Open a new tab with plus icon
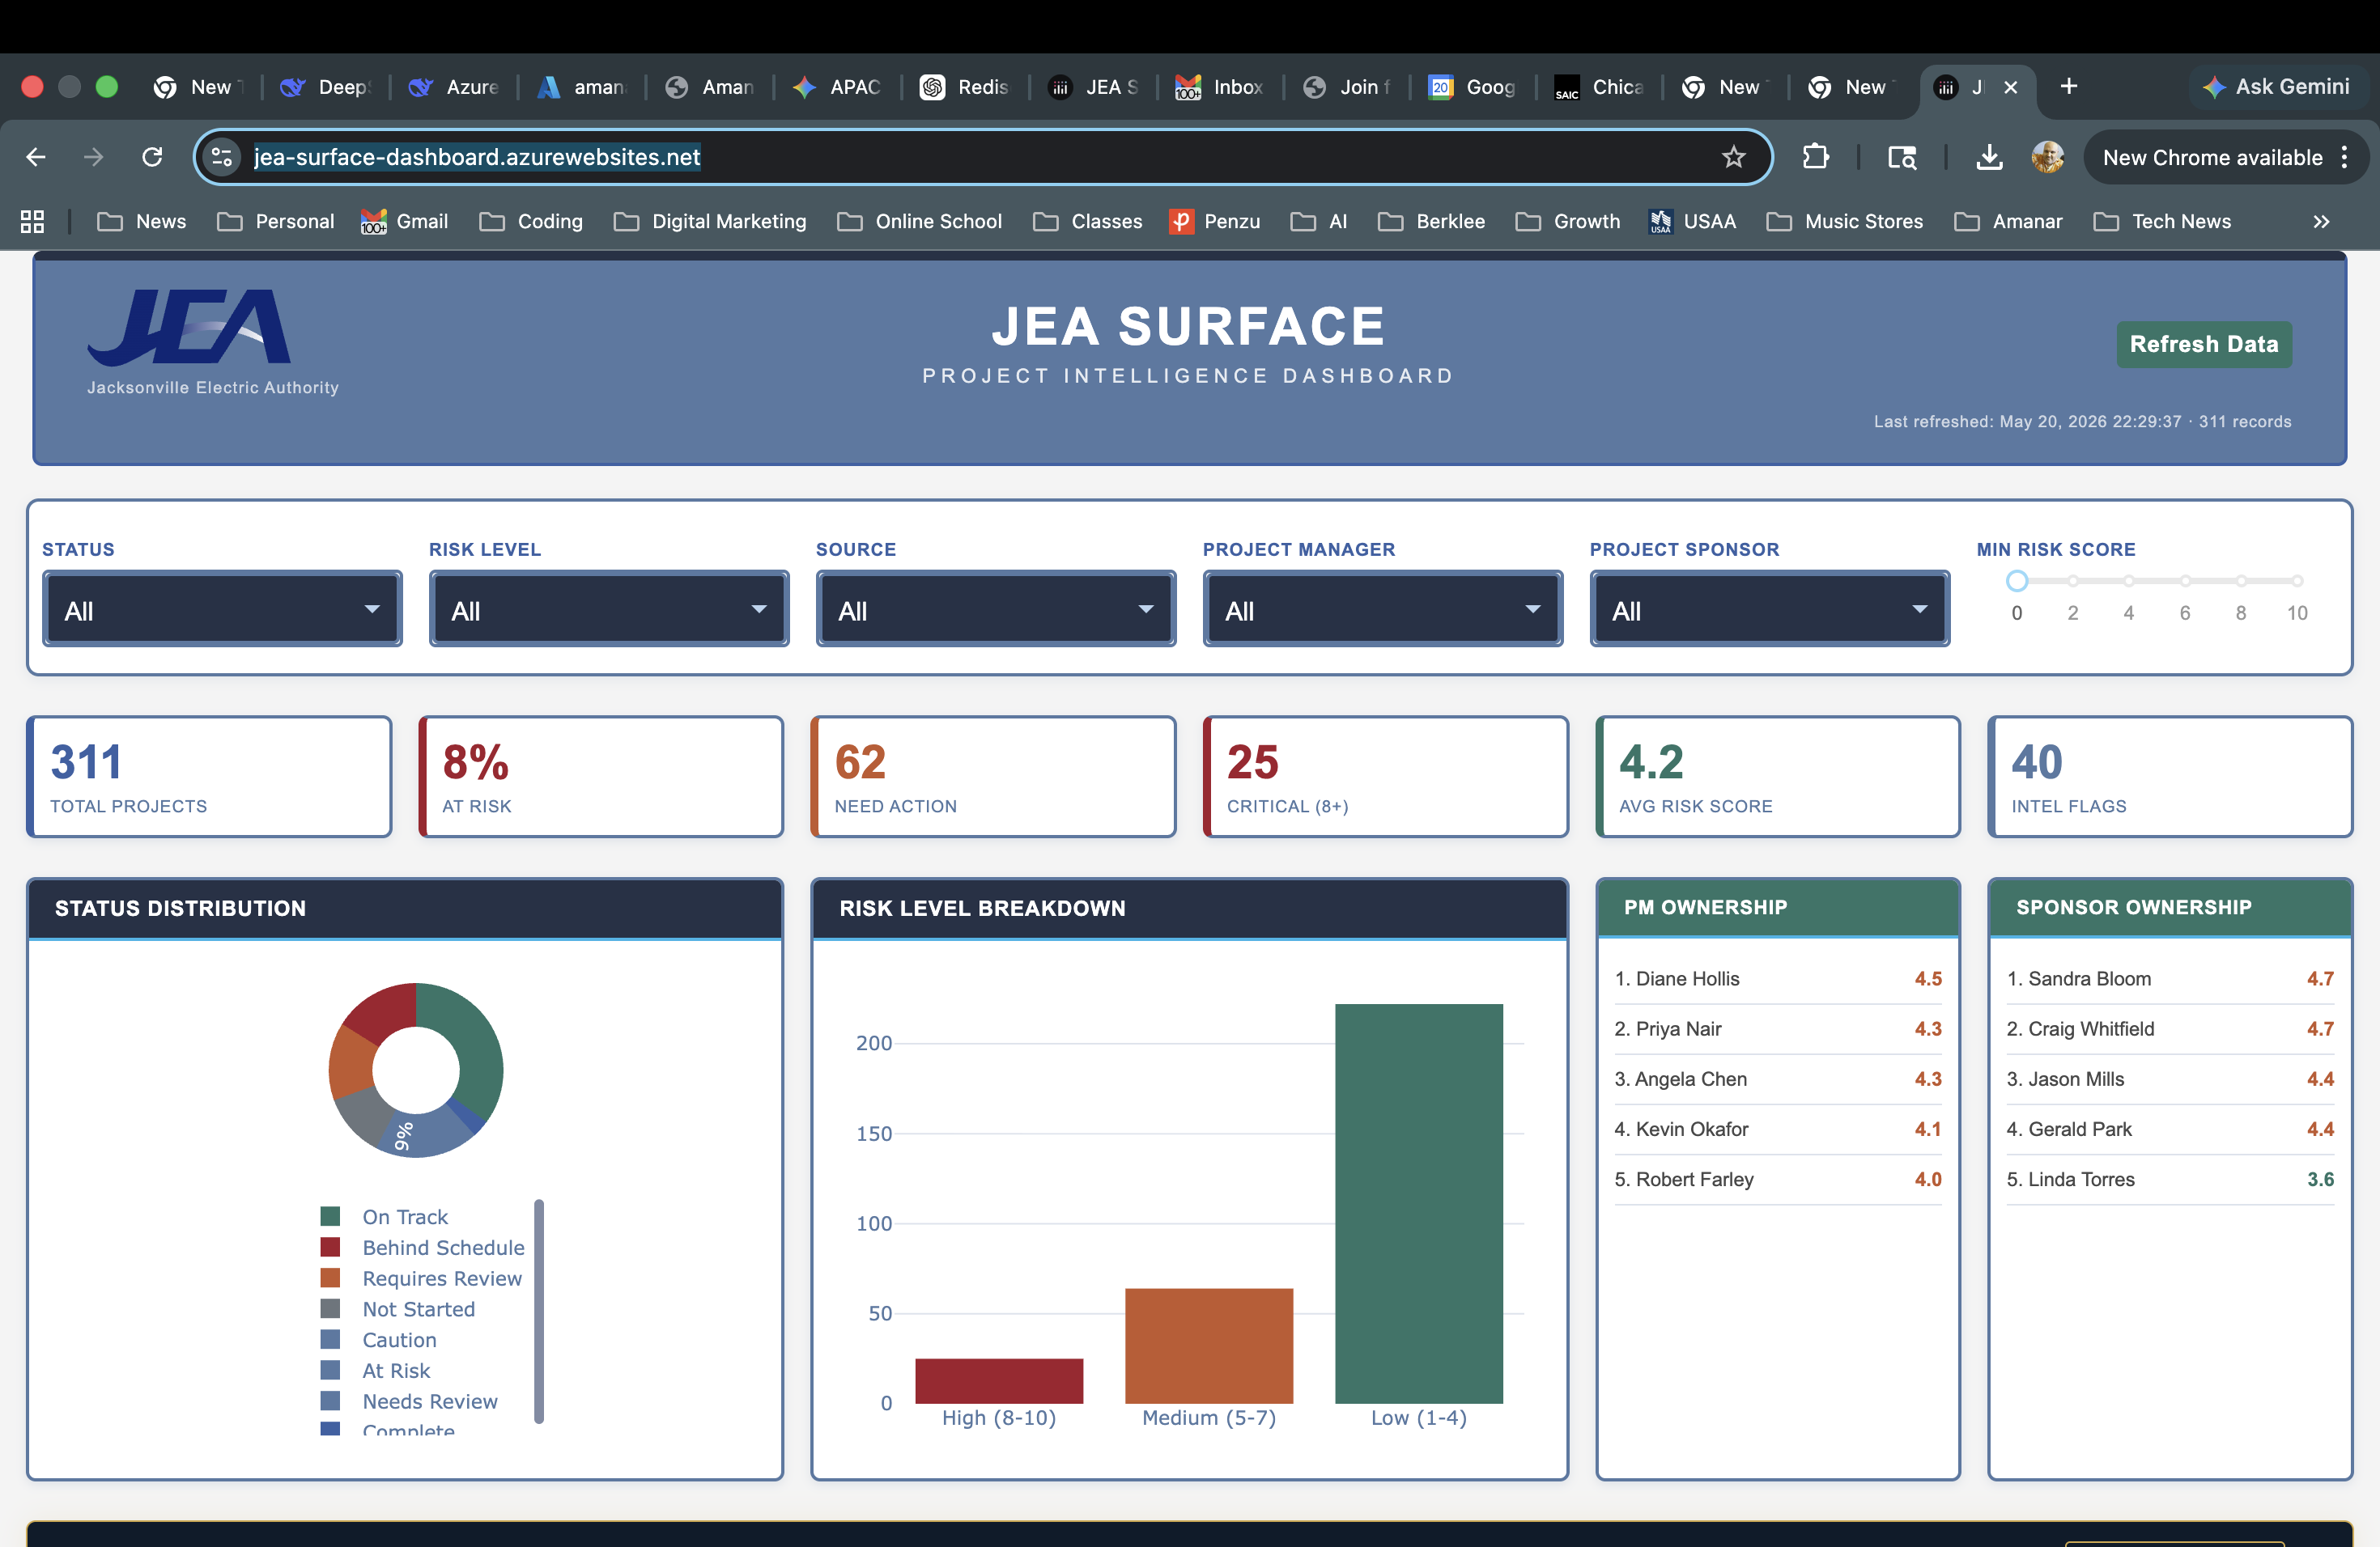The height and width of the screenshot is (1547, 2380). (x=2069, y=87)
